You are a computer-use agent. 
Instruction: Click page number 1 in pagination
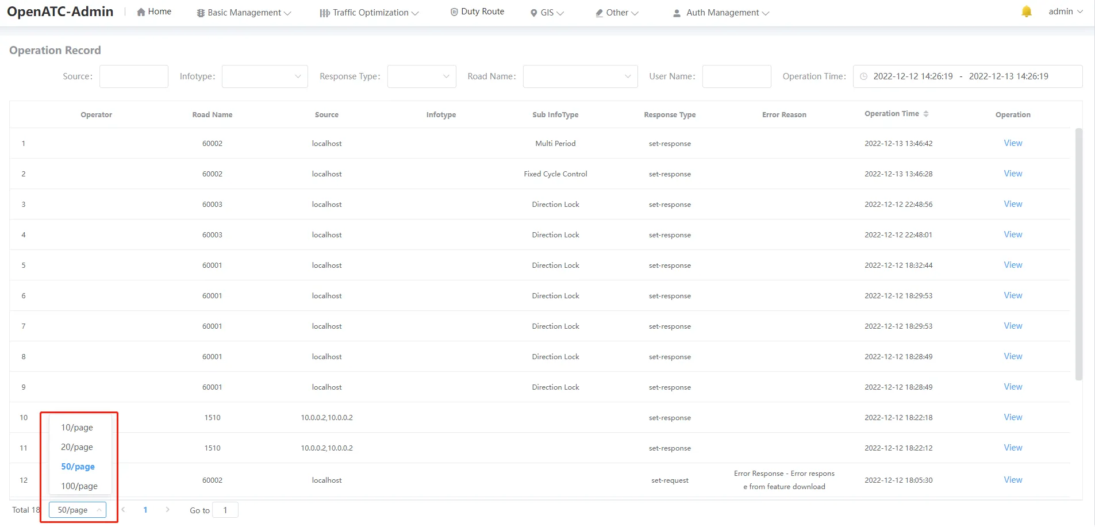(x=145, y=510)
